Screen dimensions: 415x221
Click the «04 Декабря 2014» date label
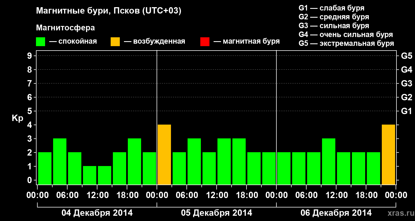pyautogui.click(x=97, y=213)
